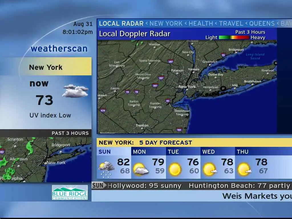This screenshot has height=219, width=292.
Task: Click the Greenwich map label
Action: pos(210,62)
